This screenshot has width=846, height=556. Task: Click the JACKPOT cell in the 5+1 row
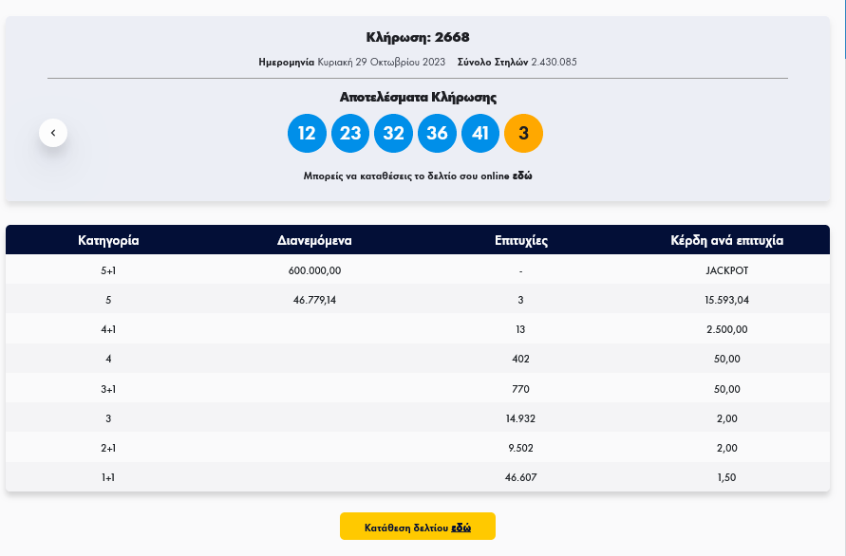[726, 270]
